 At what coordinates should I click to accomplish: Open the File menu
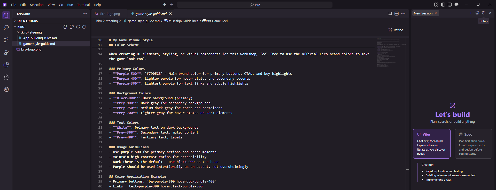point(14,5)
